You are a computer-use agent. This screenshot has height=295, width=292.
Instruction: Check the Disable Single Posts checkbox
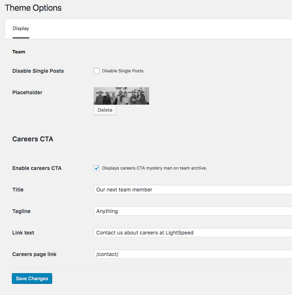click(x=97, y=71)
